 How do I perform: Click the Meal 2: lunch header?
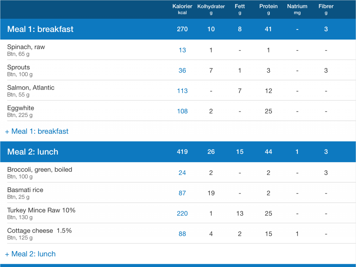[x=33, y=152]
